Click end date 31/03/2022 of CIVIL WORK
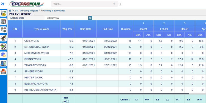This screenshot has width=206, height=103. click(111, 41)
